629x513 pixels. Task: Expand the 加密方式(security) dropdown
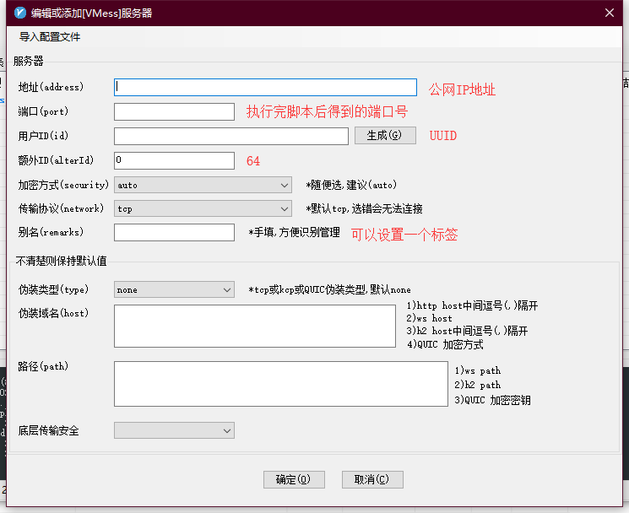pos(203,185)
